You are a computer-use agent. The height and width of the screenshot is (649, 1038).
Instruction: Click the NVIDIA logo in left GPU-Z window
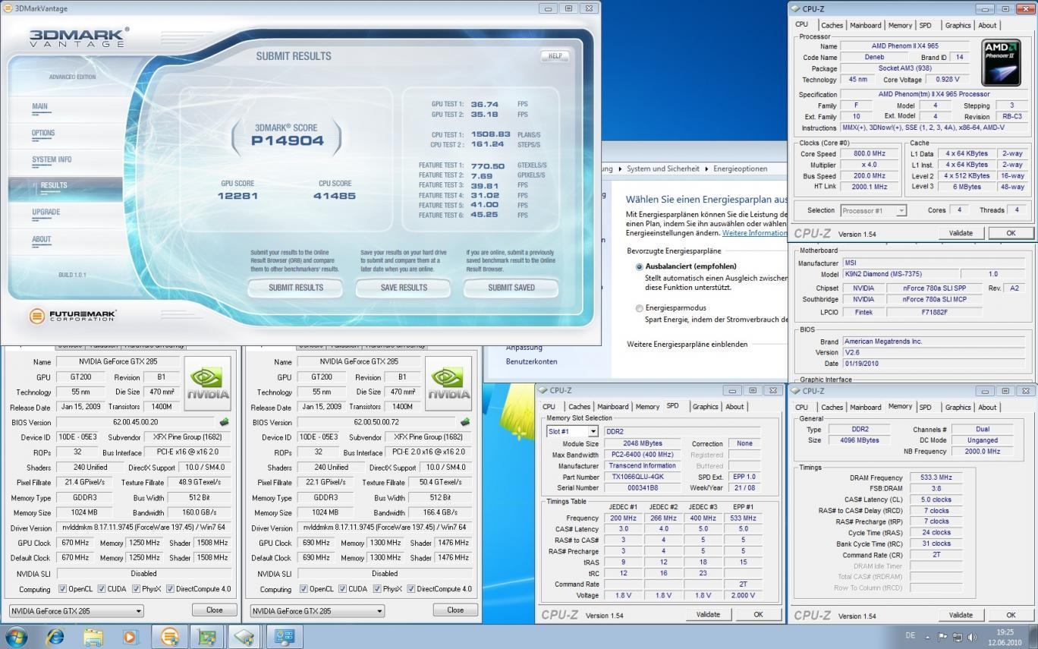[208, 383]
